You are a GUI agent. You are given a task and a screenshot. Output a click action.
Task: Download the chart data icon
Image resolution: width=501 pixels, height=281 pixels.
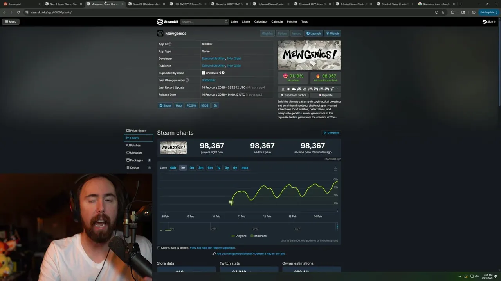(x=335, y=169)
